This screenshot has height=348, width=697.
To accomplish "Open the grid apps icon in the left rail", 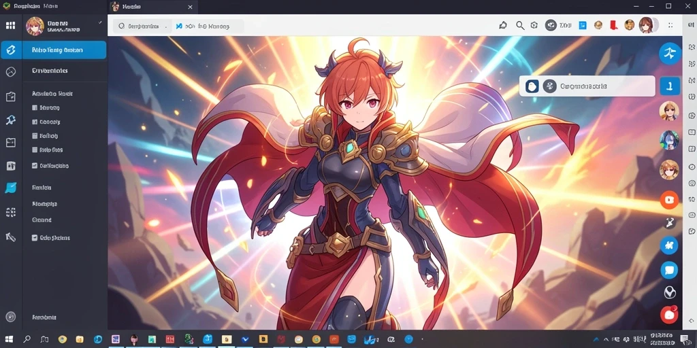I will pyautogui.click(x=11, y=26).
